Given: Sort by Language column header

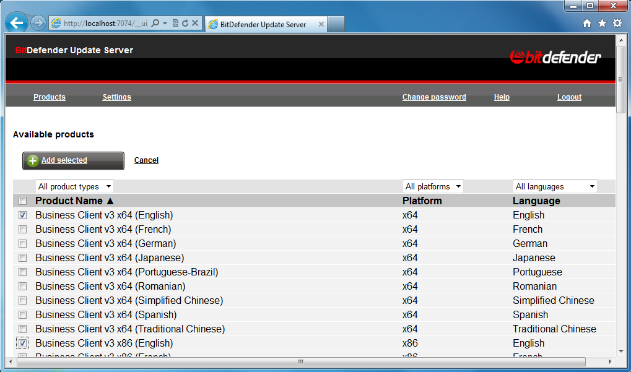Looking at the screenshot, I should point(536,201).
